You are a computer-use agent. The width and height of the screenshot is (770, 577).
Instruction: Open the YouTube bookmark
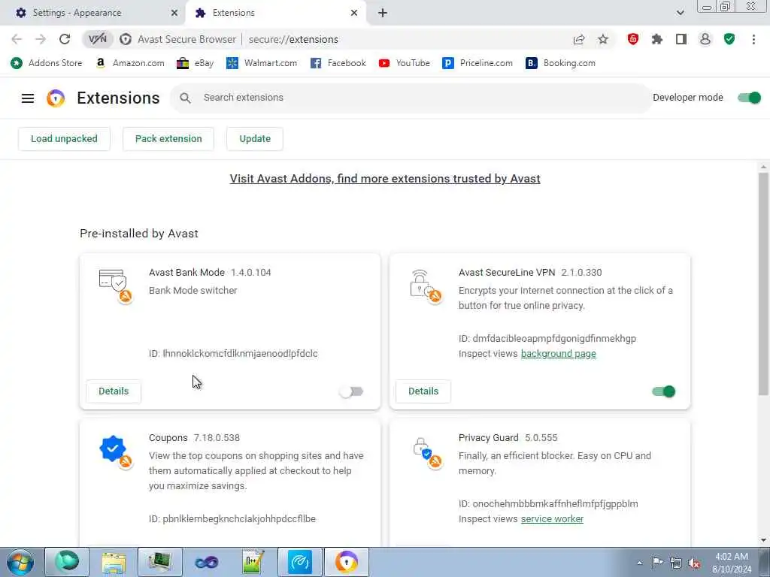(404, 63)
